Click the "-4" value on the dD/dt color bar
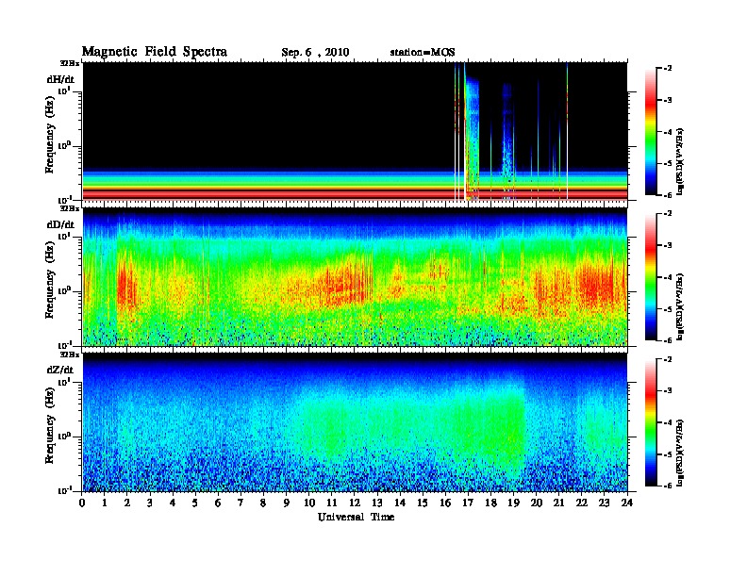 pos(668,277)
